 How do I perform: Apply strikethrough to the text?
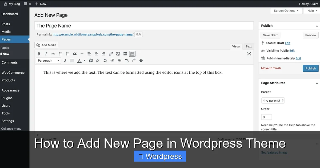click(53, 54)
